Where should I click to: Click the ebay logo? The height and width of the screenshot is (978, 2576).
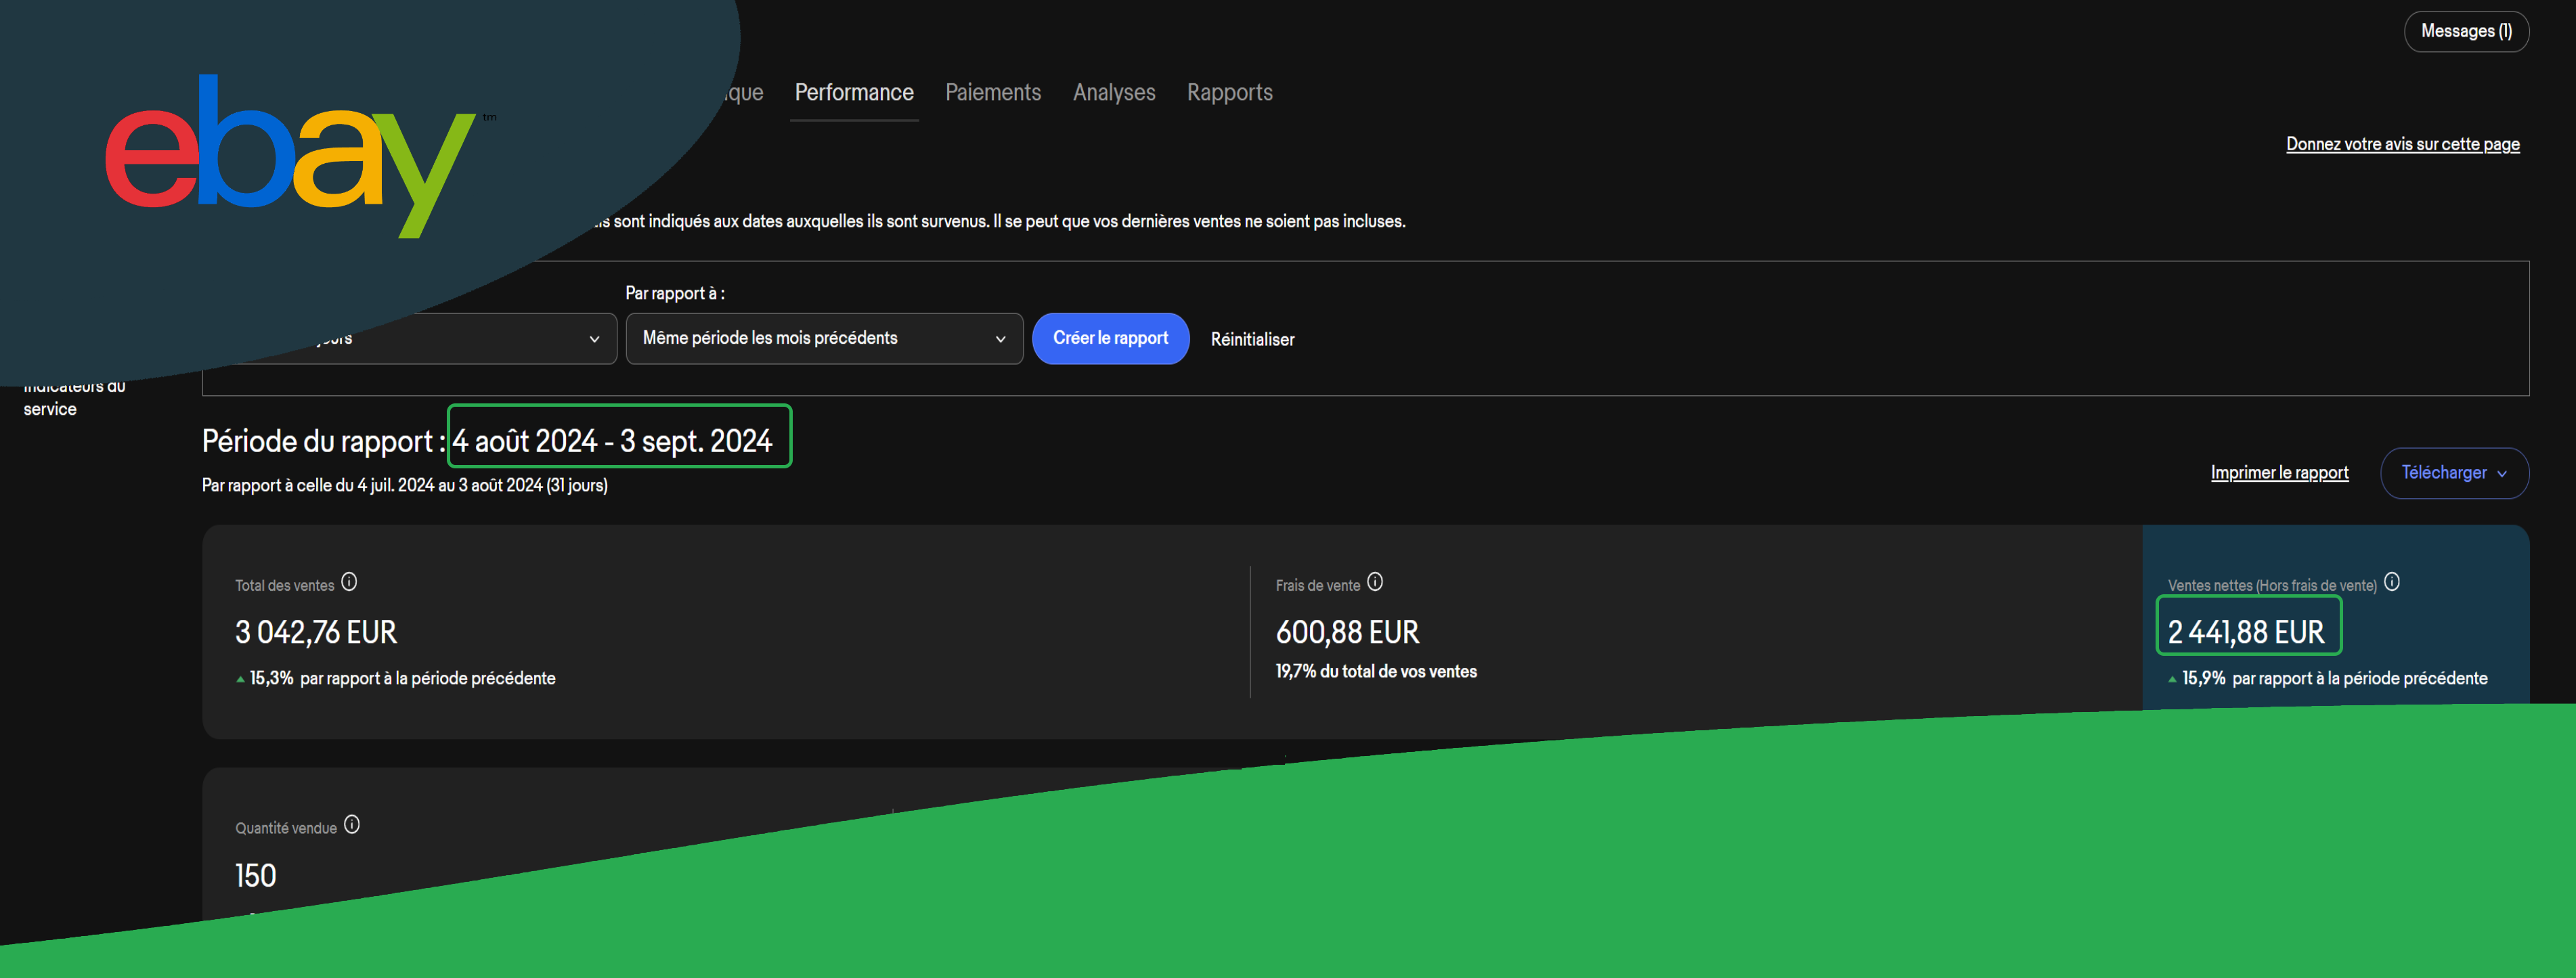coord(290,155)
